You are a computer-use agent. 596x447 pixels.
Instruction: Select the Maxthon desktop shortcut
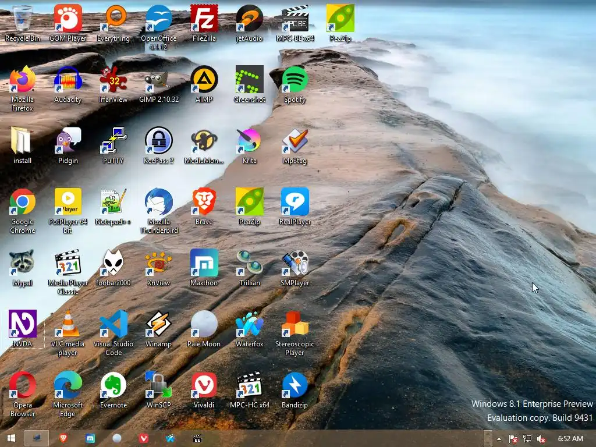204,268
